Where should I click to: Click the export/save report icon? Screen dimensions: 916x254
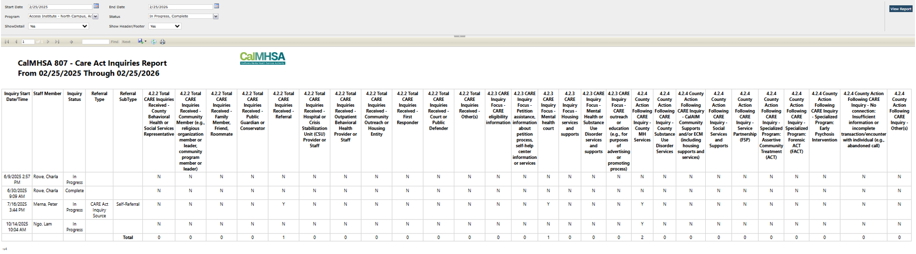(x=141, y=42)
